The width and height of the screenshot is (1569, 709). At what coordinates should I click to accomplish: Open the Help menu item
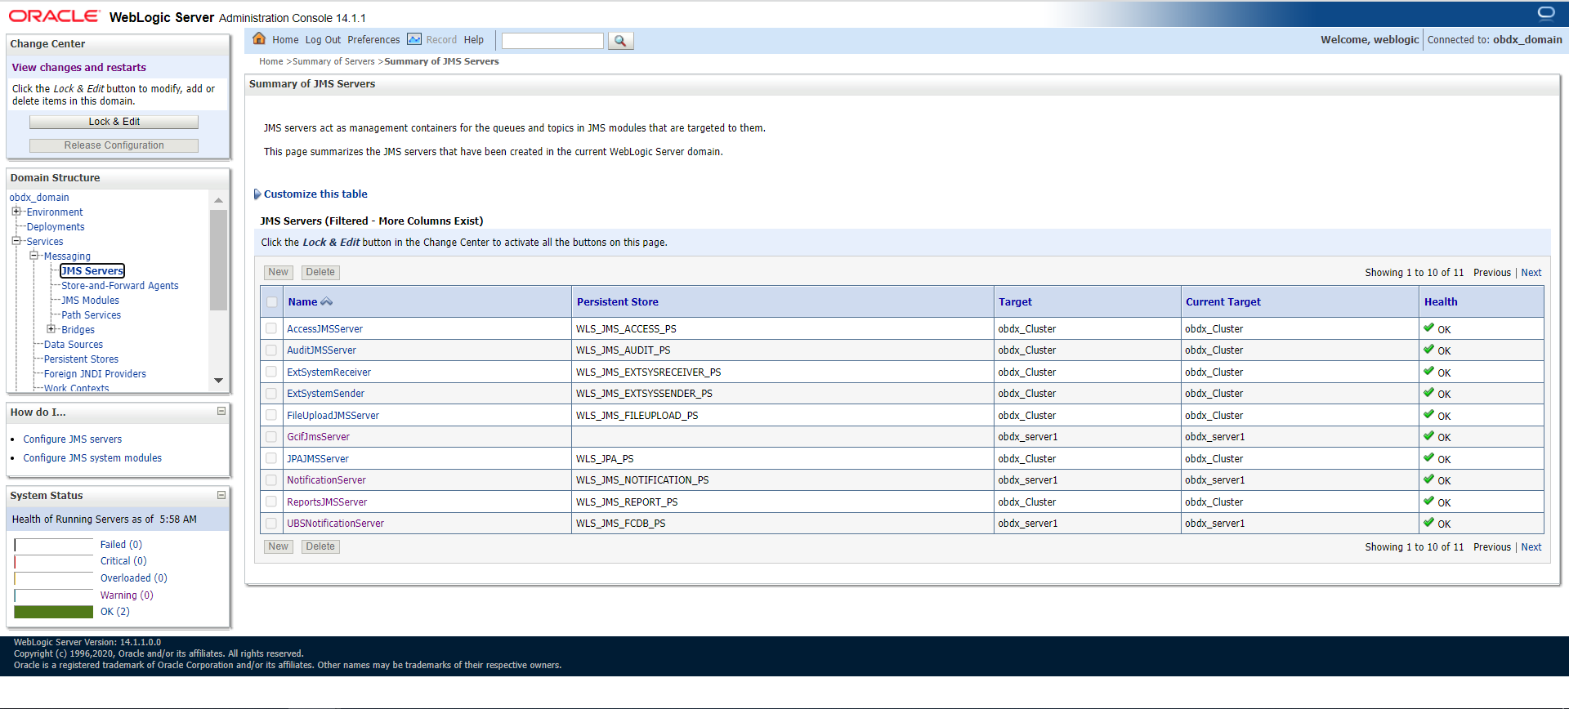(474, 40)
